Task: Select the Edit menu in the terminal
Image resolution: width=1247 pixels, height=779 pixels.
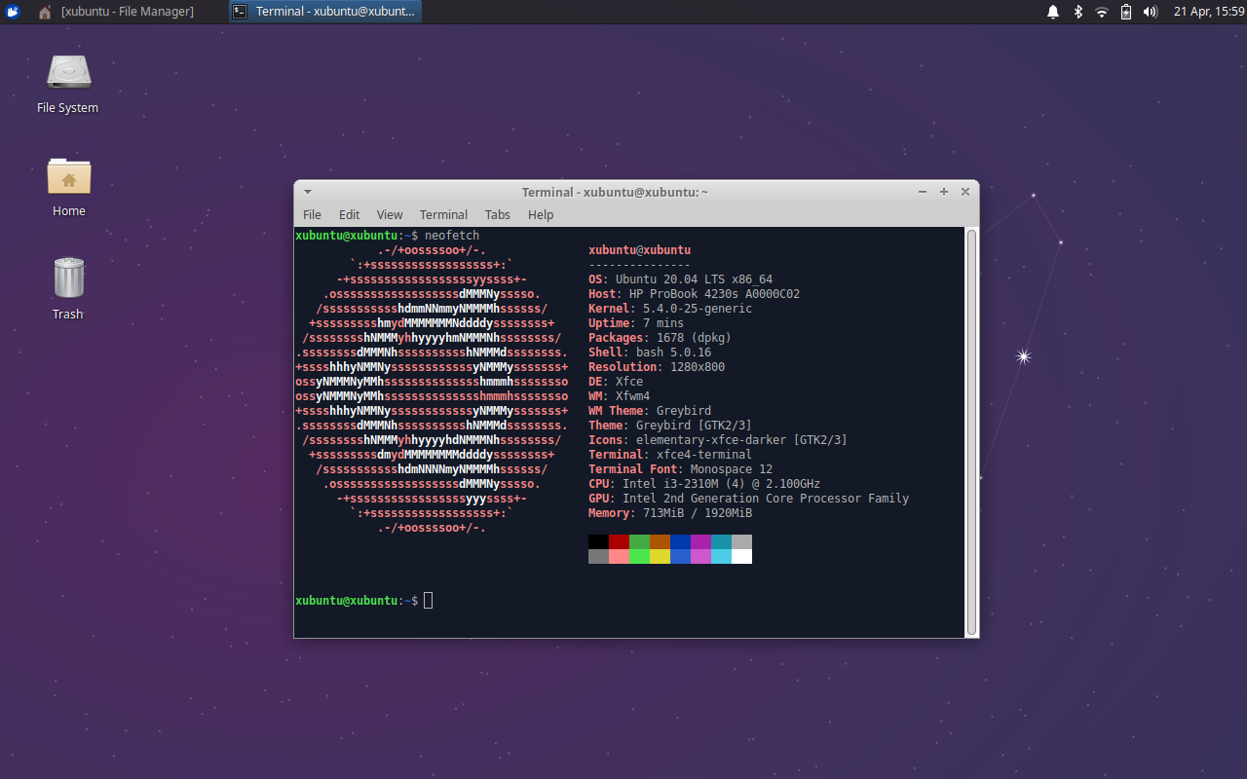Action: coord(349,214)
